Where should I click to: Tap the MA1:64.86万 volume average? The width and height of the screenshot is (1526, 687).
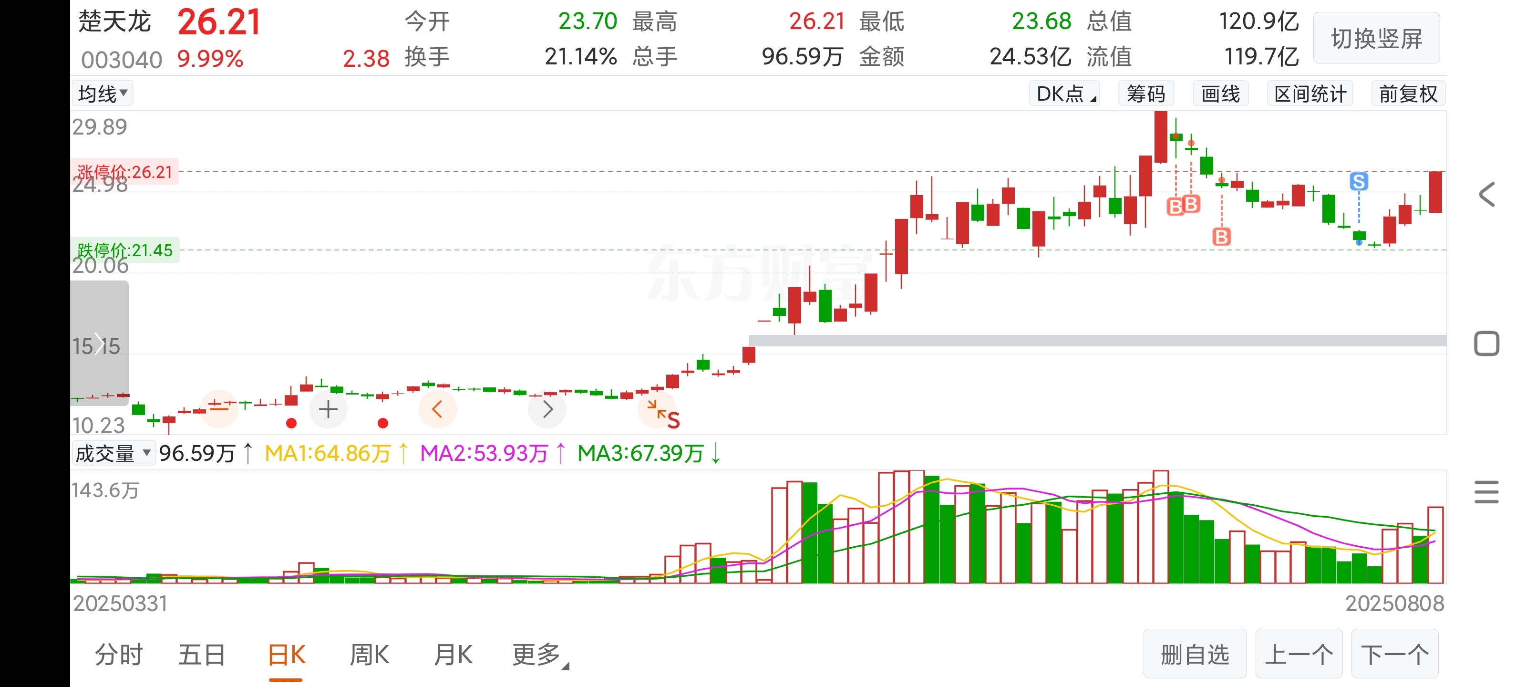point(337,453)
